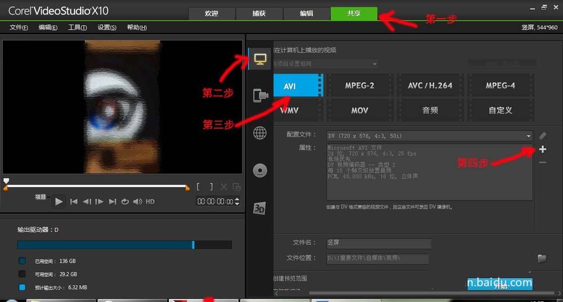Screen dimensions: 563x302
Task: Click the 可用空间 29.2 GB text
Action: pyautogui.click(x=56, y=274)
